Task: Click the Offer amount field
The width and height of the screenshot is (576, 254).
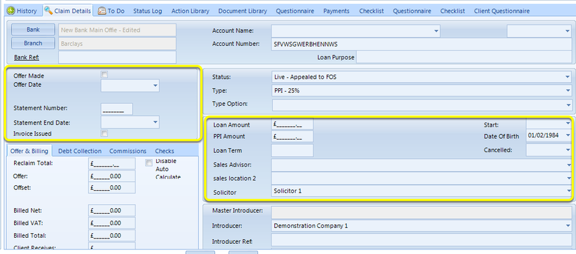Action: [112, 176]
